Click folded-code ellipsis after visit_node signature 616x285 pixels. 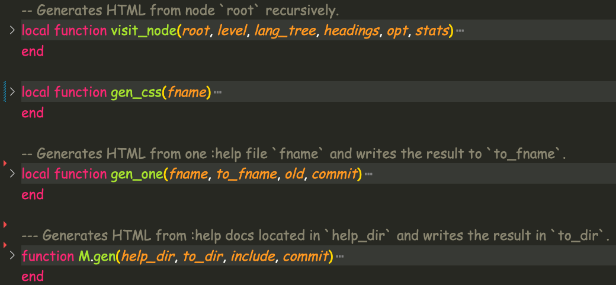(460, 31)
